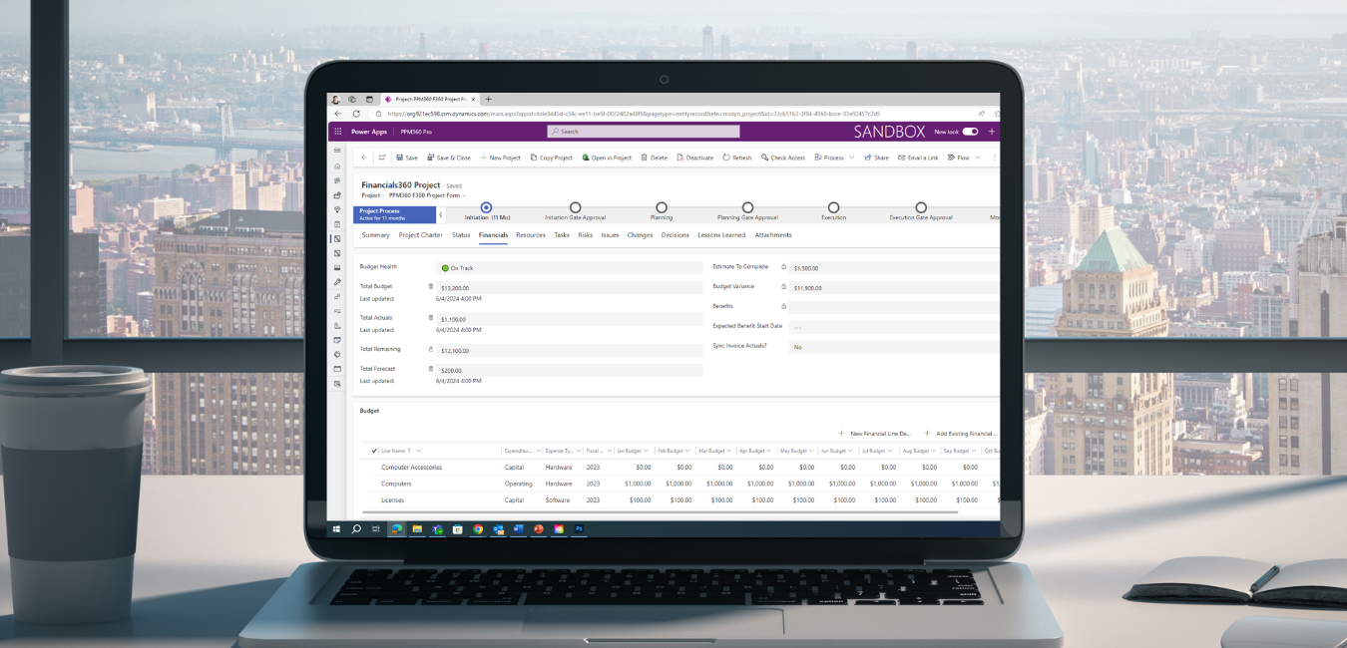
Task: Open the Power Apps app launcher waffle
Action: point(337,132)
